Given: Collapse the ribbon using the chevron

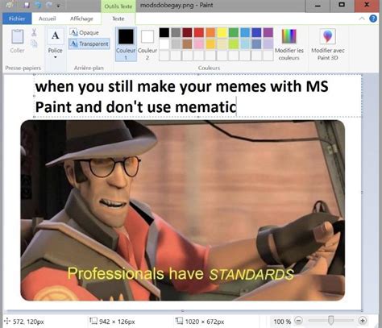Looking at the screenshot, I should 362,19.
